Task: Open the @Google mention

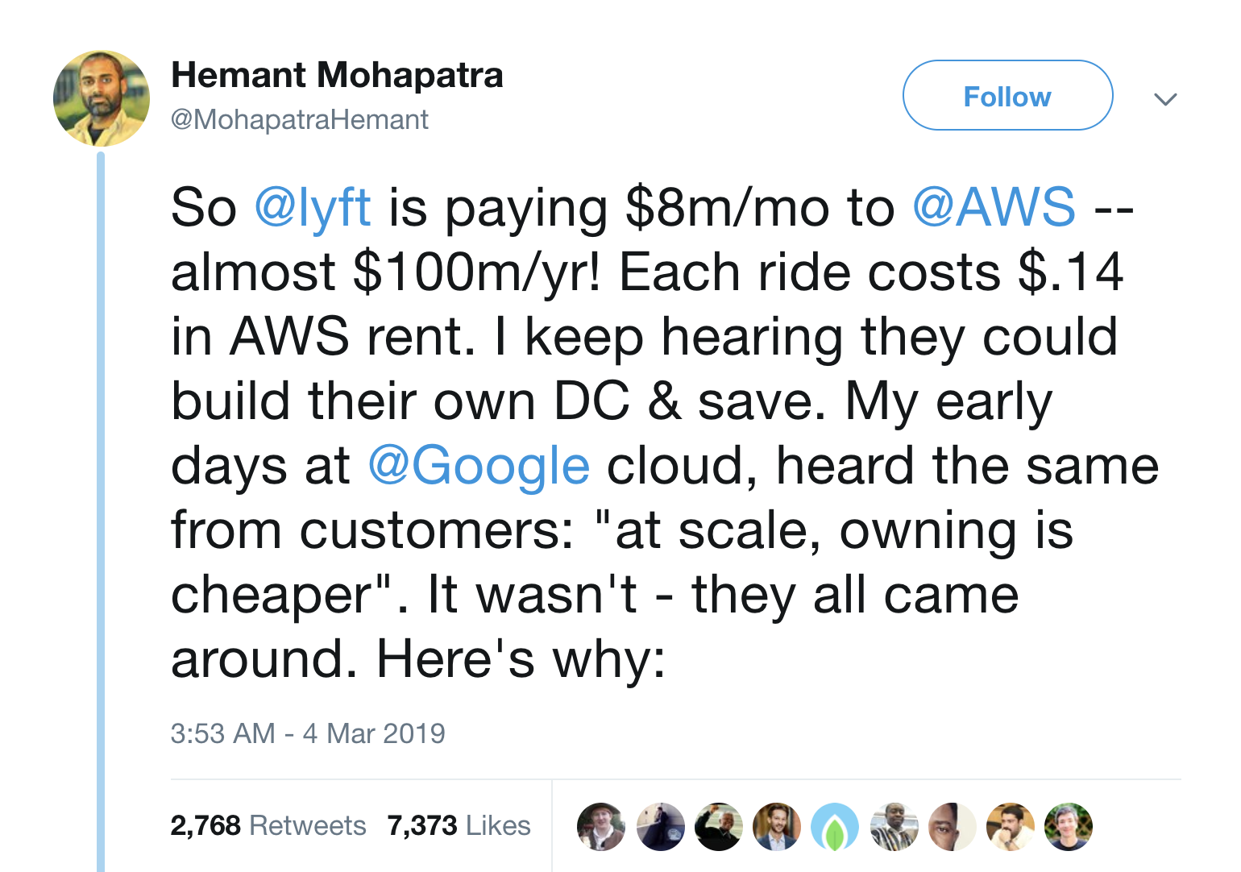Action: pos(479,466)
